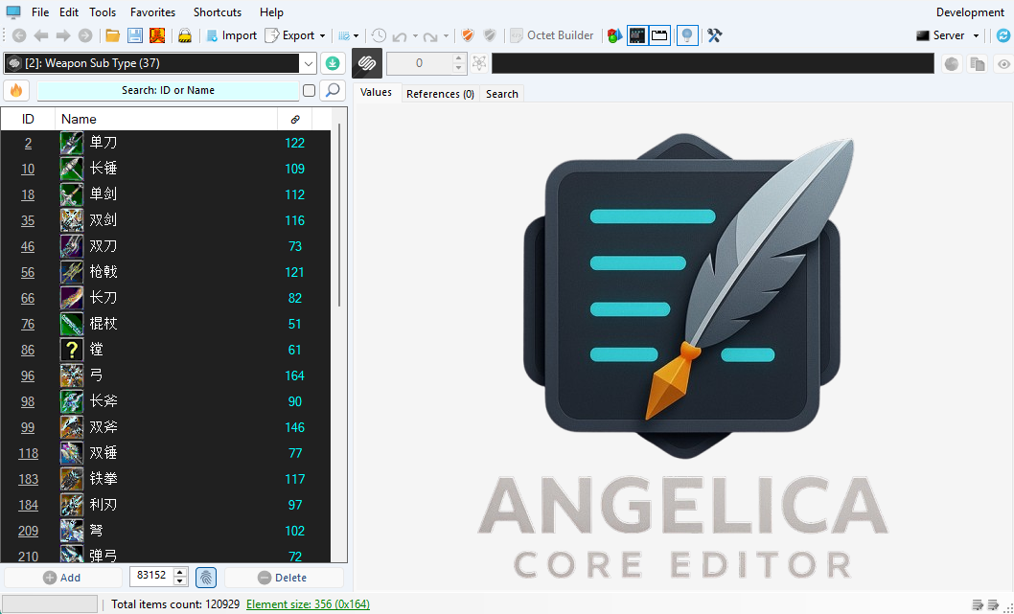Screen dimensions: 1014x614
Task: Click the magnifier search icon
Action: (x=333, y=89)
